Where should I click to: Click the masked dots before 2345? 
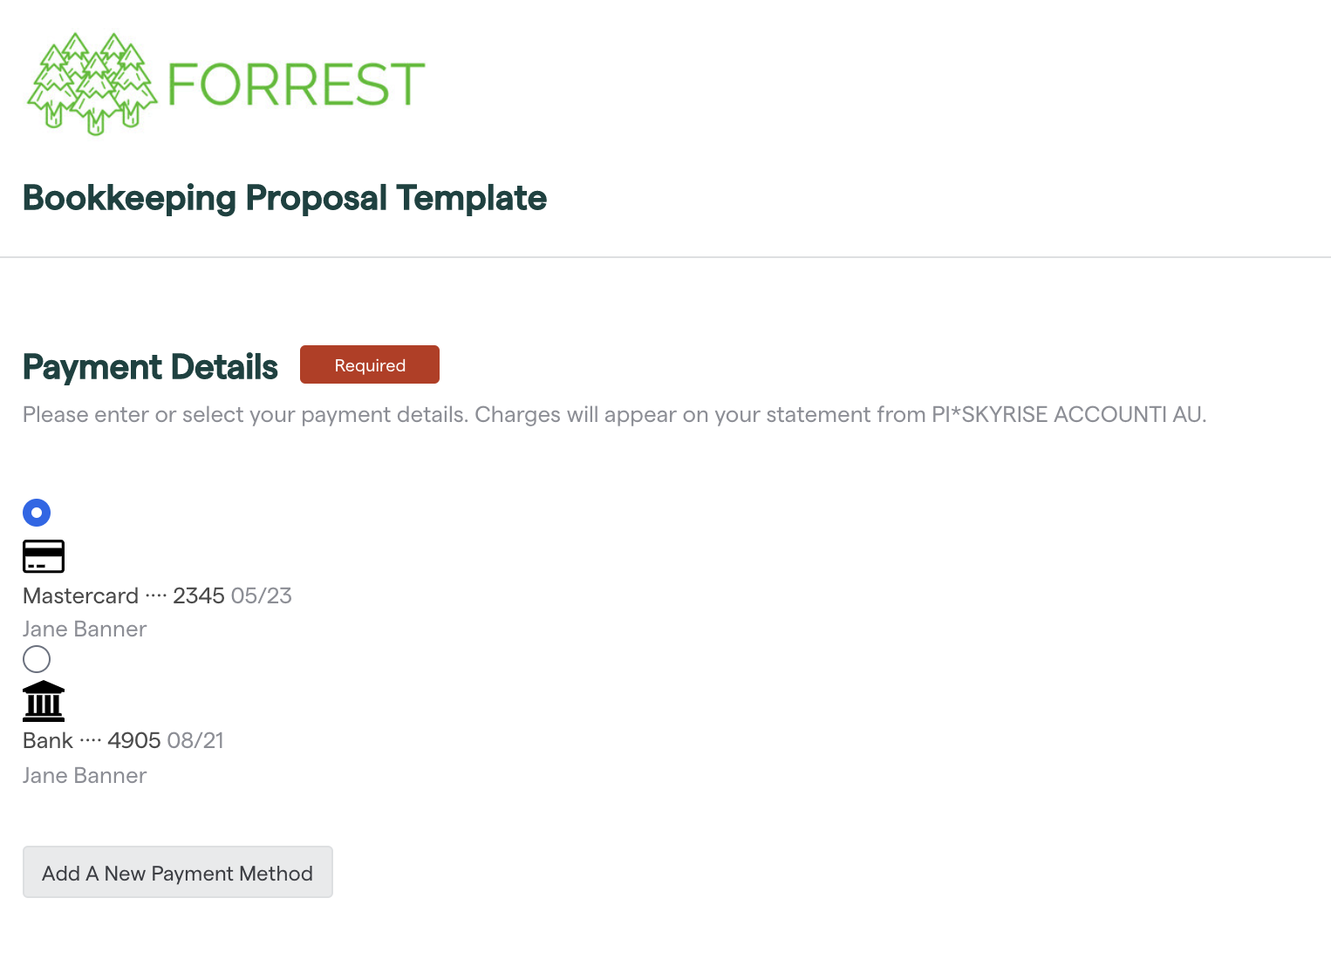pyautogui.click(x=156, y=595)
